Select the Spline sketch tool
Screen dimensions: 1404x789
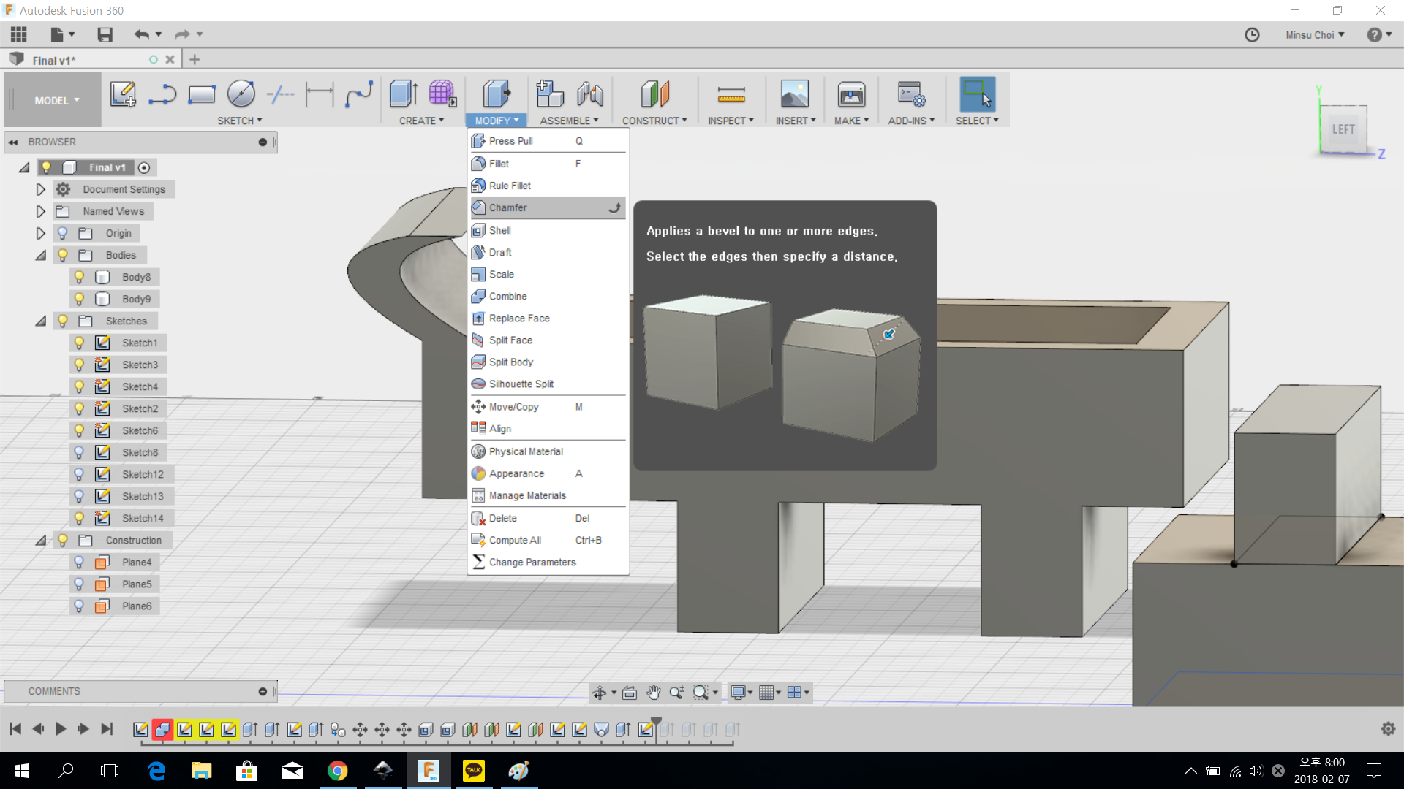[x=359, y=94]
